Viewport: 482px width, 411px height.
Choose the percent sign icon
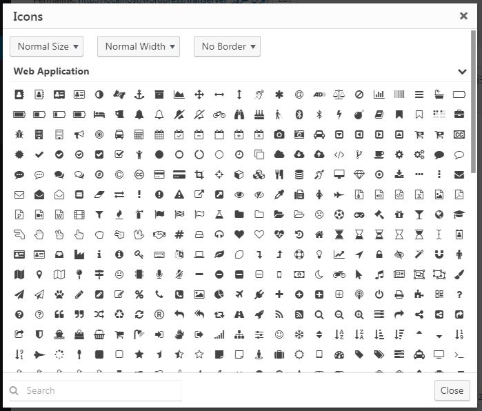tap(139, 294)
